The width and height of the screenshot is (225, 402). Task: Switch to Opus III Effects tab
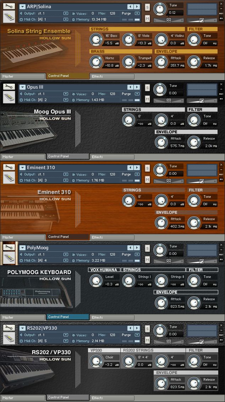pos(112,157)
